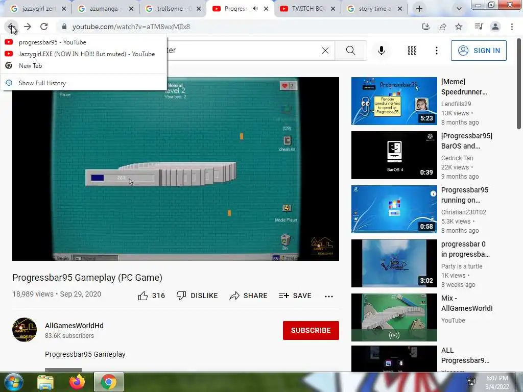Start voice search with microphone icon
523x392 pixels.
382,51
